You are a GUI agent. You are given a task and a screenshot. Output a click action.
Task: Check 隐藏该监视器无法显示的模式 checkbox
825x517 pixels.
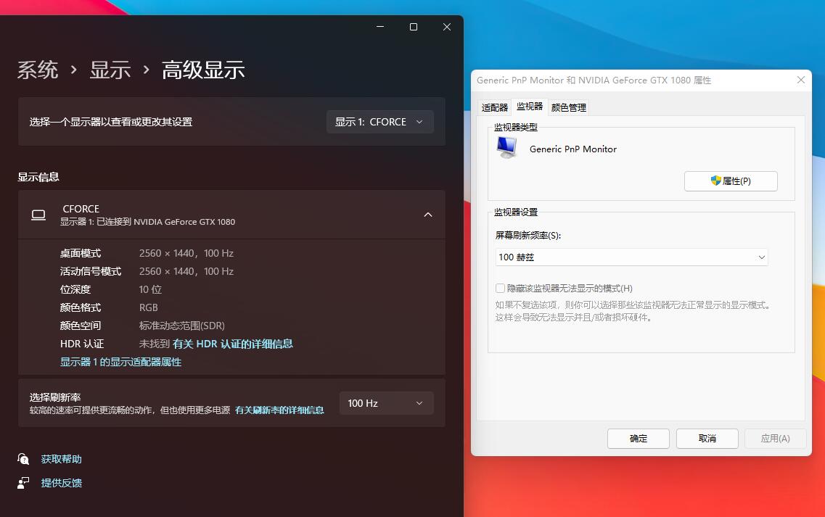(x=500, y=288)
